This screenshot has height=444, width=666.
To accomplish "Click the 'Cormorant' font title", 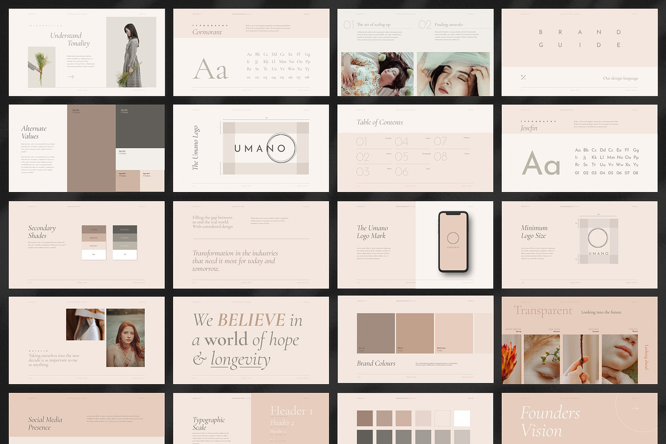I will pos(207,32).
